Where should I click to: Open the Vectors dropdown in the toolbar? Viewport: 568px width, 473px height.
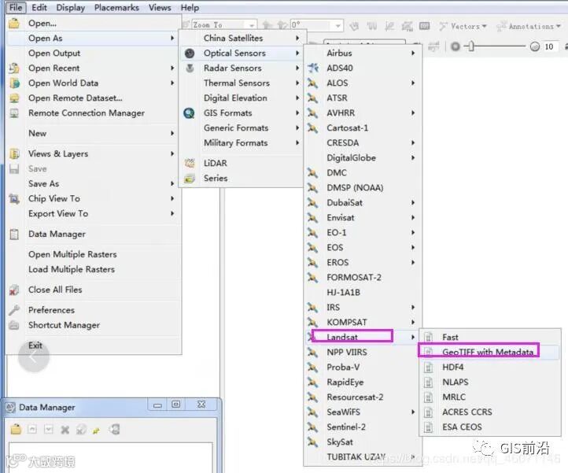(x=463, y=26)
